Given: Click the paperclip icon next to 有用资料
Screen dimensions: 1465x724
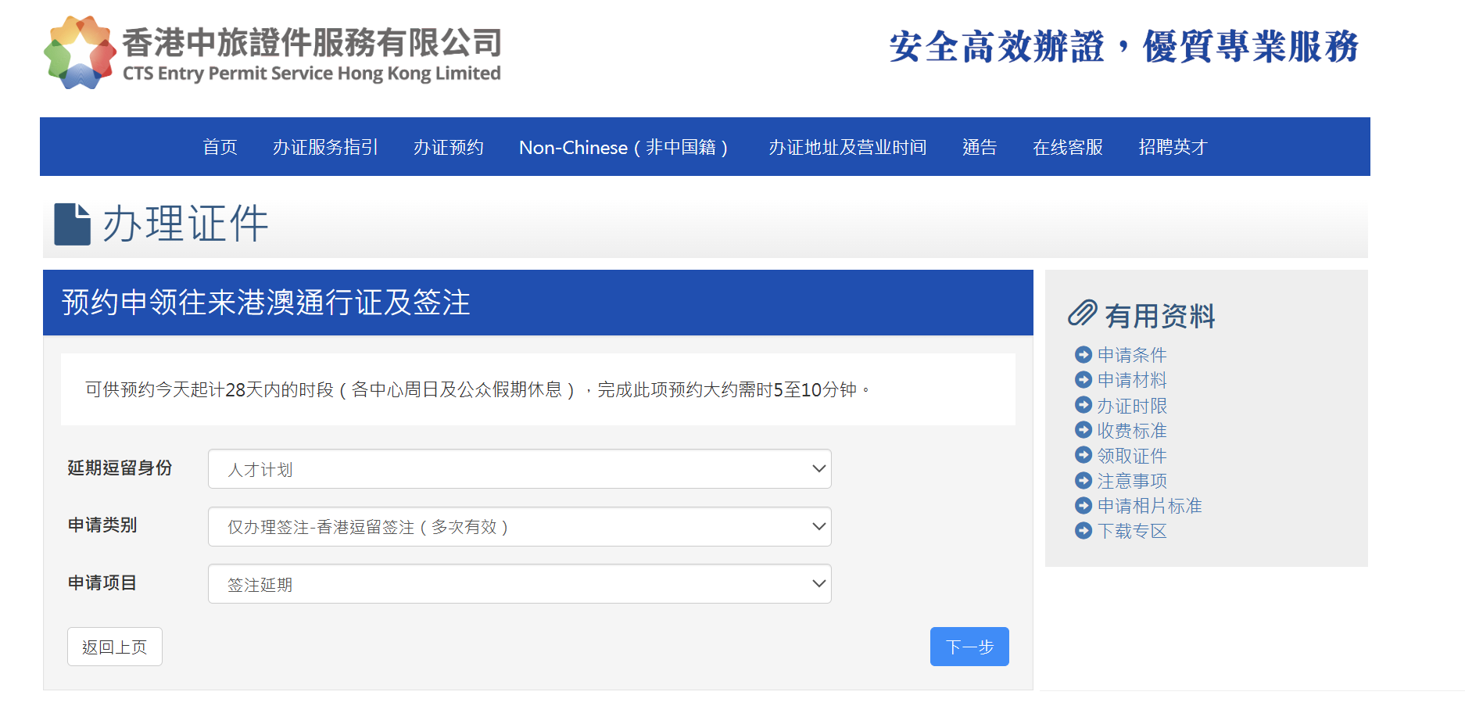Looking at the screenshot, I should coord(1083,314).
